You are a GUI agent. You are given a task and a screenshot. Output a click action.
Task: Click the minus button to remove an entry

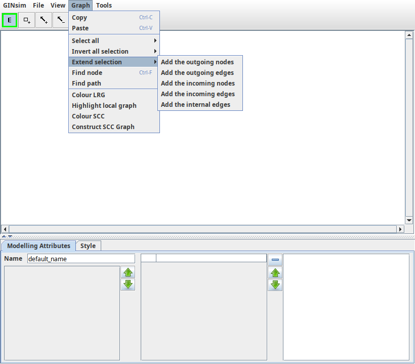[x=275, y=259]
